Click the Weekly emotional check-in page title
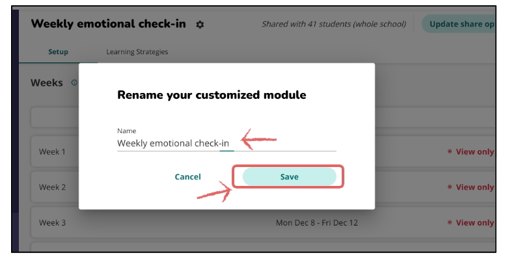509x260 pixels. click(108, 24)
